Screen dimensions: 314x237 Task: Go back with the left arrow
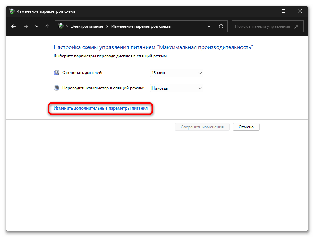coord(14,26)
